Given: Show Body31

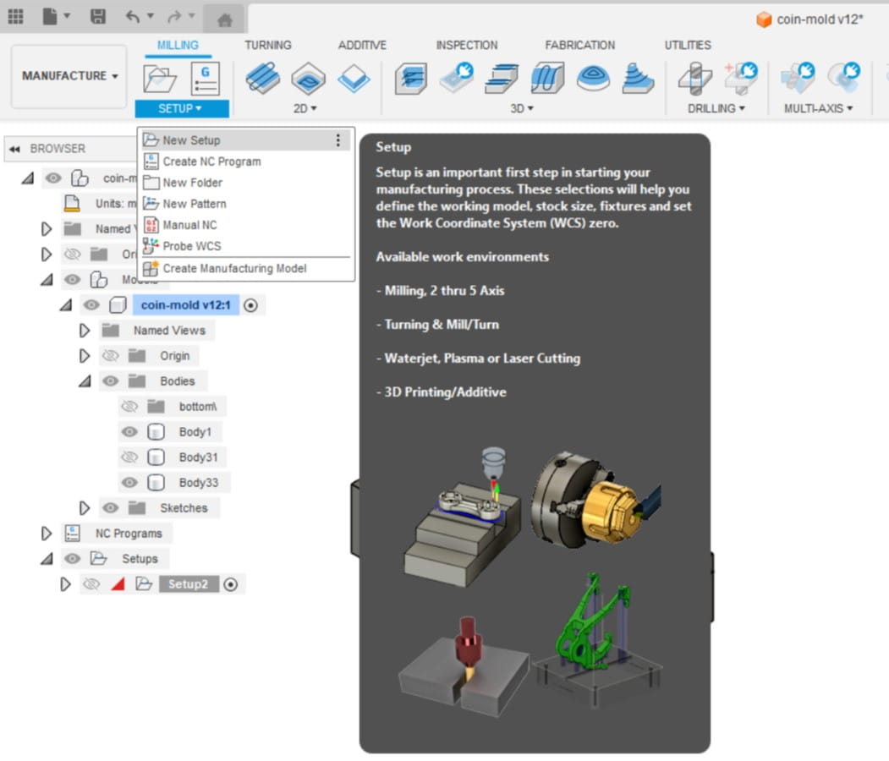Looking at the screenshot, I should point(129,457).
